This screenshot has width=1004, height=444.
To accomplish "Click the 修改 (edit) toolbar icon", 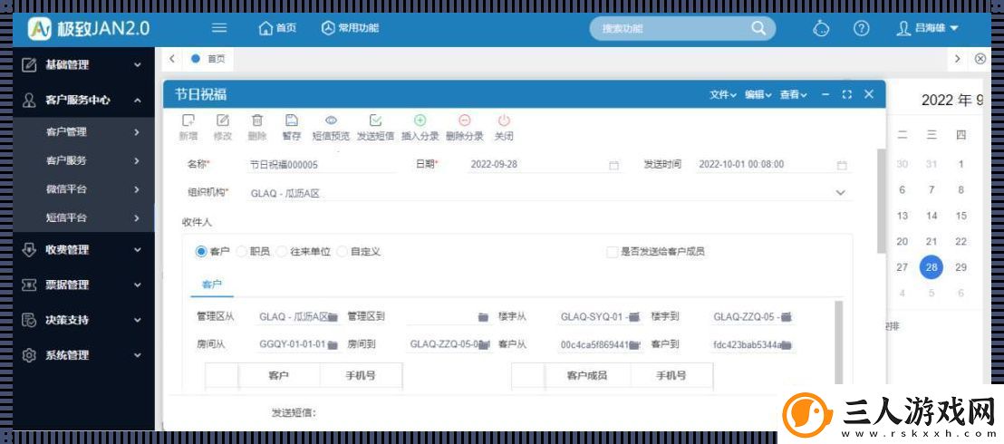I will (x=222, y=121).
